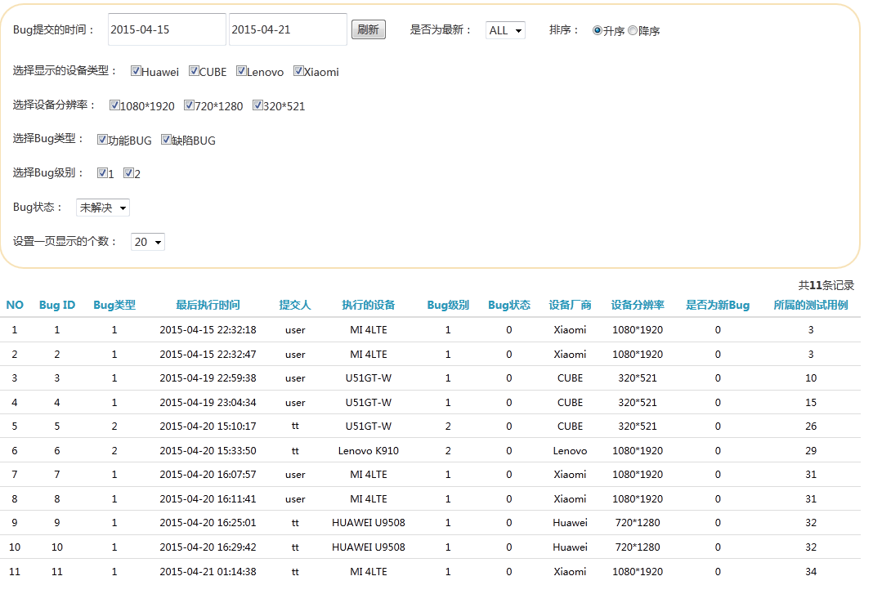This screenshot has height=594, width=873.
Task: Click the NO column header
Action: 15,305
